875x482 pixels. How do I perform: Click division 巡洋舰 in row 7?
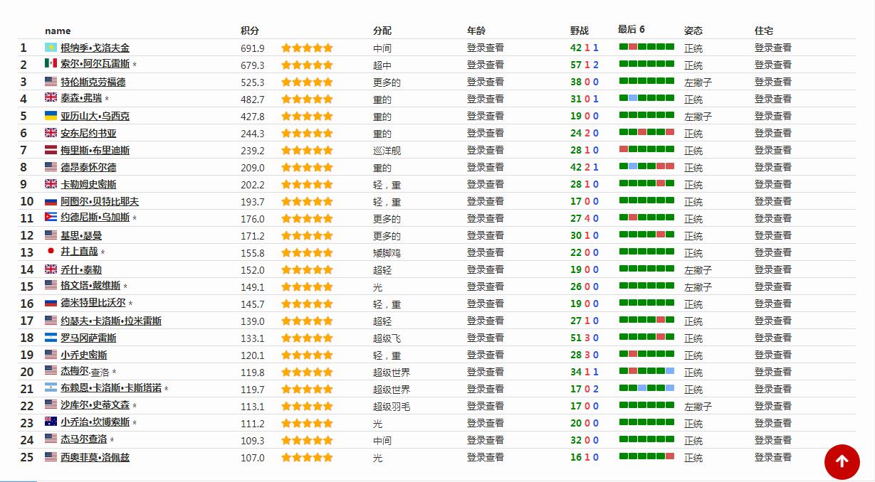pyautogui.click(x=387, y=150)
